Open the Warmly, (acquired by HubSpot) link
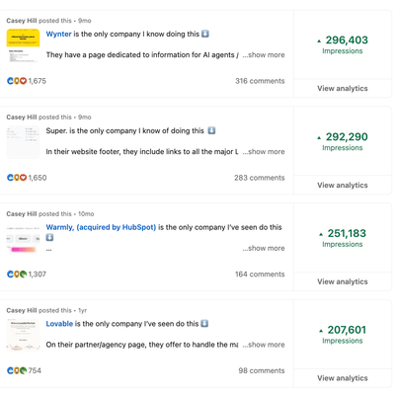The height and width of the screenshot is (395, 395). pos(101,227)
